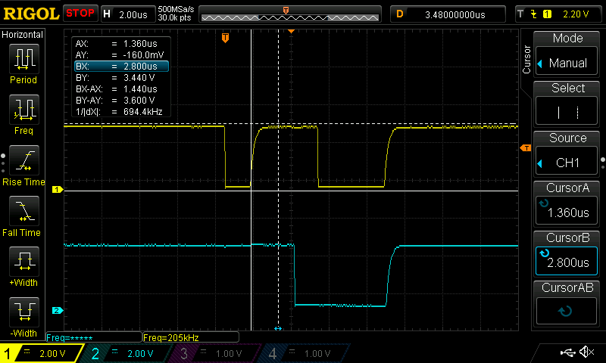
Task: Select the channel 2 tab at bottom
Action: coord(127,353)
